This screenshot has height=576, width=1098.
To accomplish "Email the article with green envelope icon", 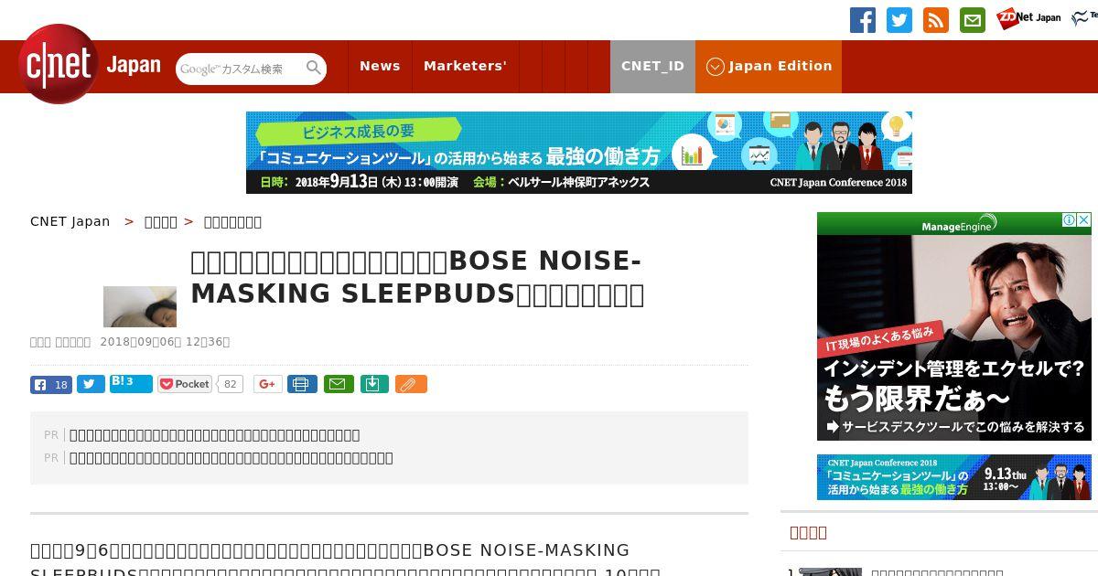I will [x=337, y=384].
